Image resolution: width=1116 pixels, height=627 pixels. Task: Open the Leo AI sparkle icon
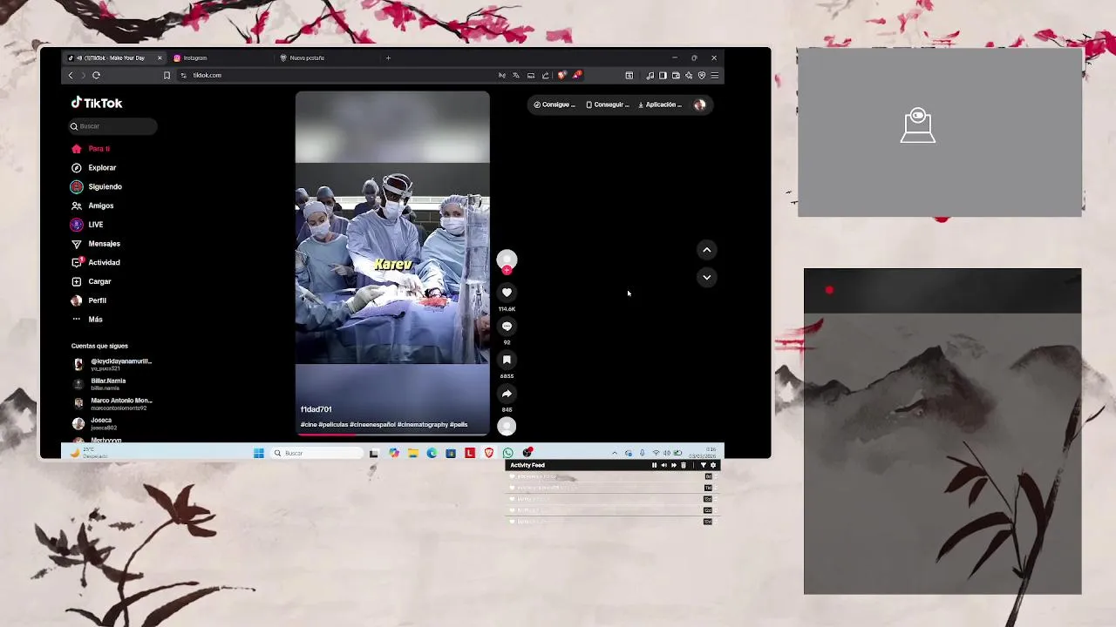click(x=689, y=76)
